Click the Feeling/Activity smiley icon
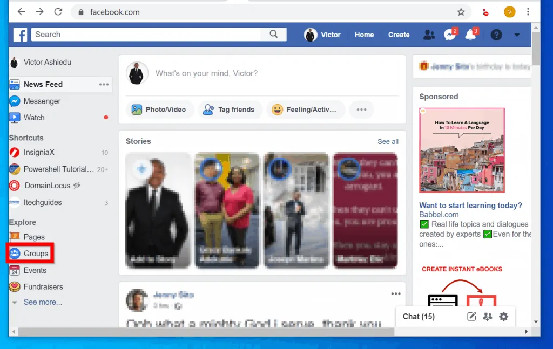553x349 pixels. pyautogui.click(x=277, y=109)
